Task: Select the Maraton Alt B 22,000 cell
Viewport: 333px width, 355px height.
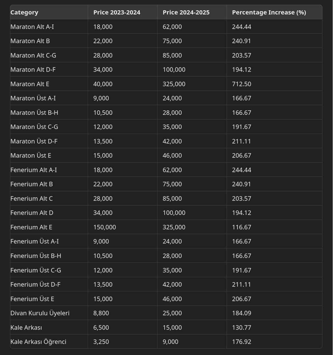Action: [x=103, y=41]
